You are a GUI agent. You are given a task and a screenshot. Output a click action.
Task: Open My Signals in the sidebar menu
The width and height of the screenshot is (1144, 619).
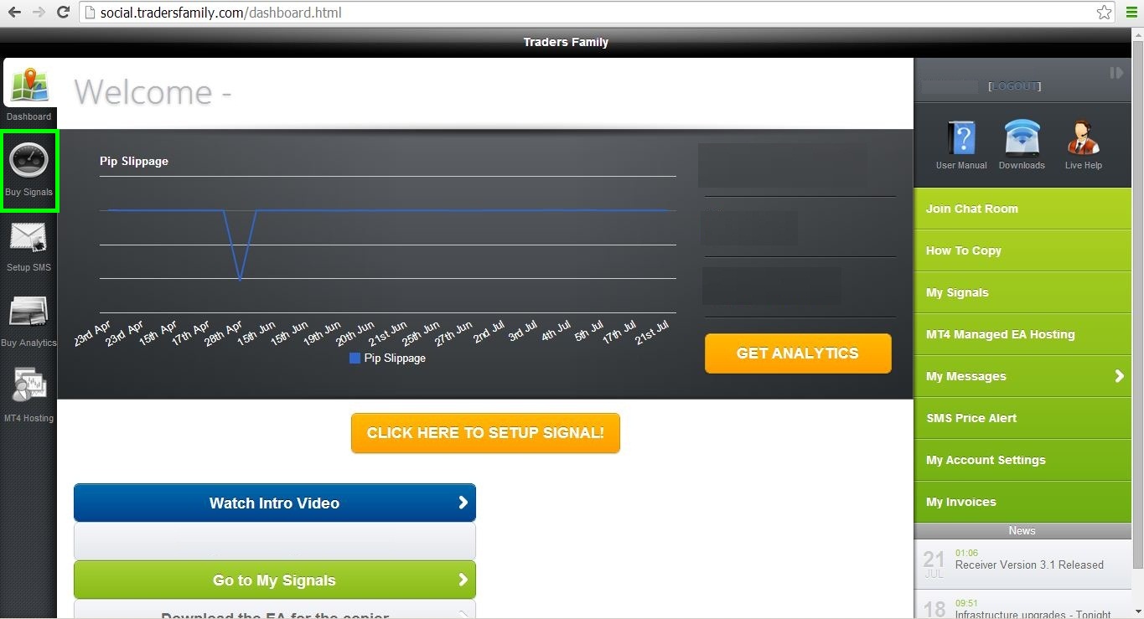[1022, 292]
